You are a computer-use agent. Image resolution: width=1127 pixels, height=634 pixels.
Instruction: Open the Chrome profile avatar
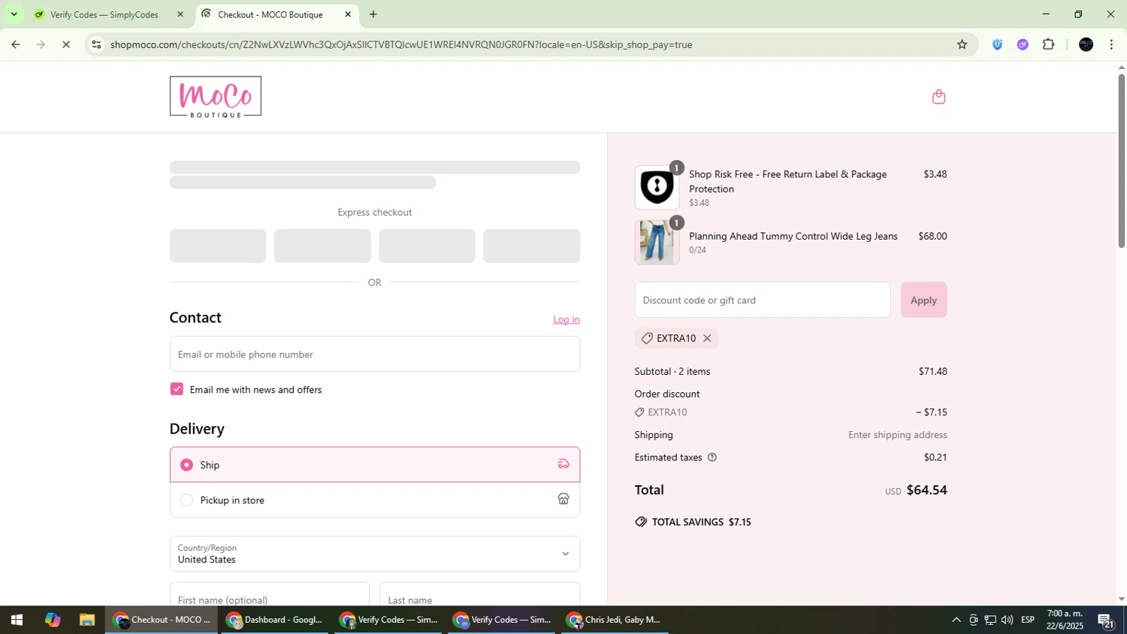(1086, 44)
